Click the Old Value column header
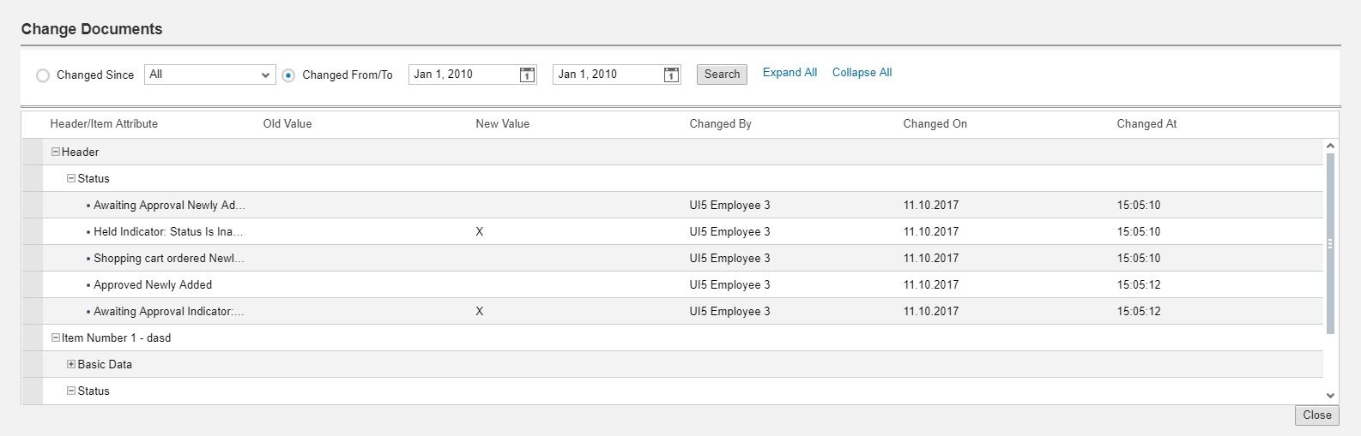 pyautogui.click(x=287, y=123)
